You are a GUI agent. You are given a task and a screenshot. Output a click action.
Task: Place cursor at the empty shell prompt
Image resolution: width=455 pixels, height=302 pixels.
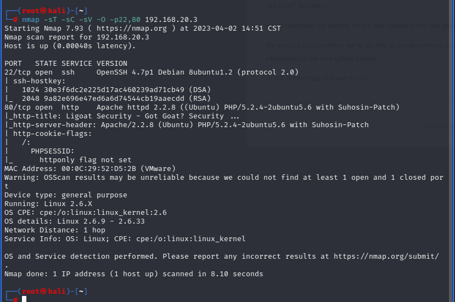pos(25,299)
